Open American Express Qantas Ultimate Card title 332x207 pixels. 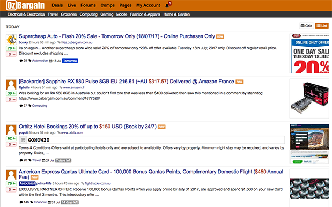[151, 174]
